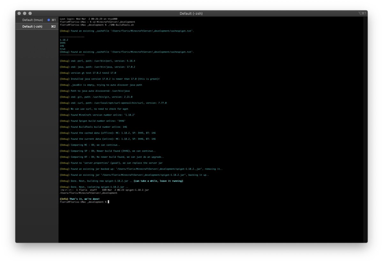Screen dimensions: 383x263
Task: Click the ⌥⌘1 shortcut label in title bar
Action: 362,13
